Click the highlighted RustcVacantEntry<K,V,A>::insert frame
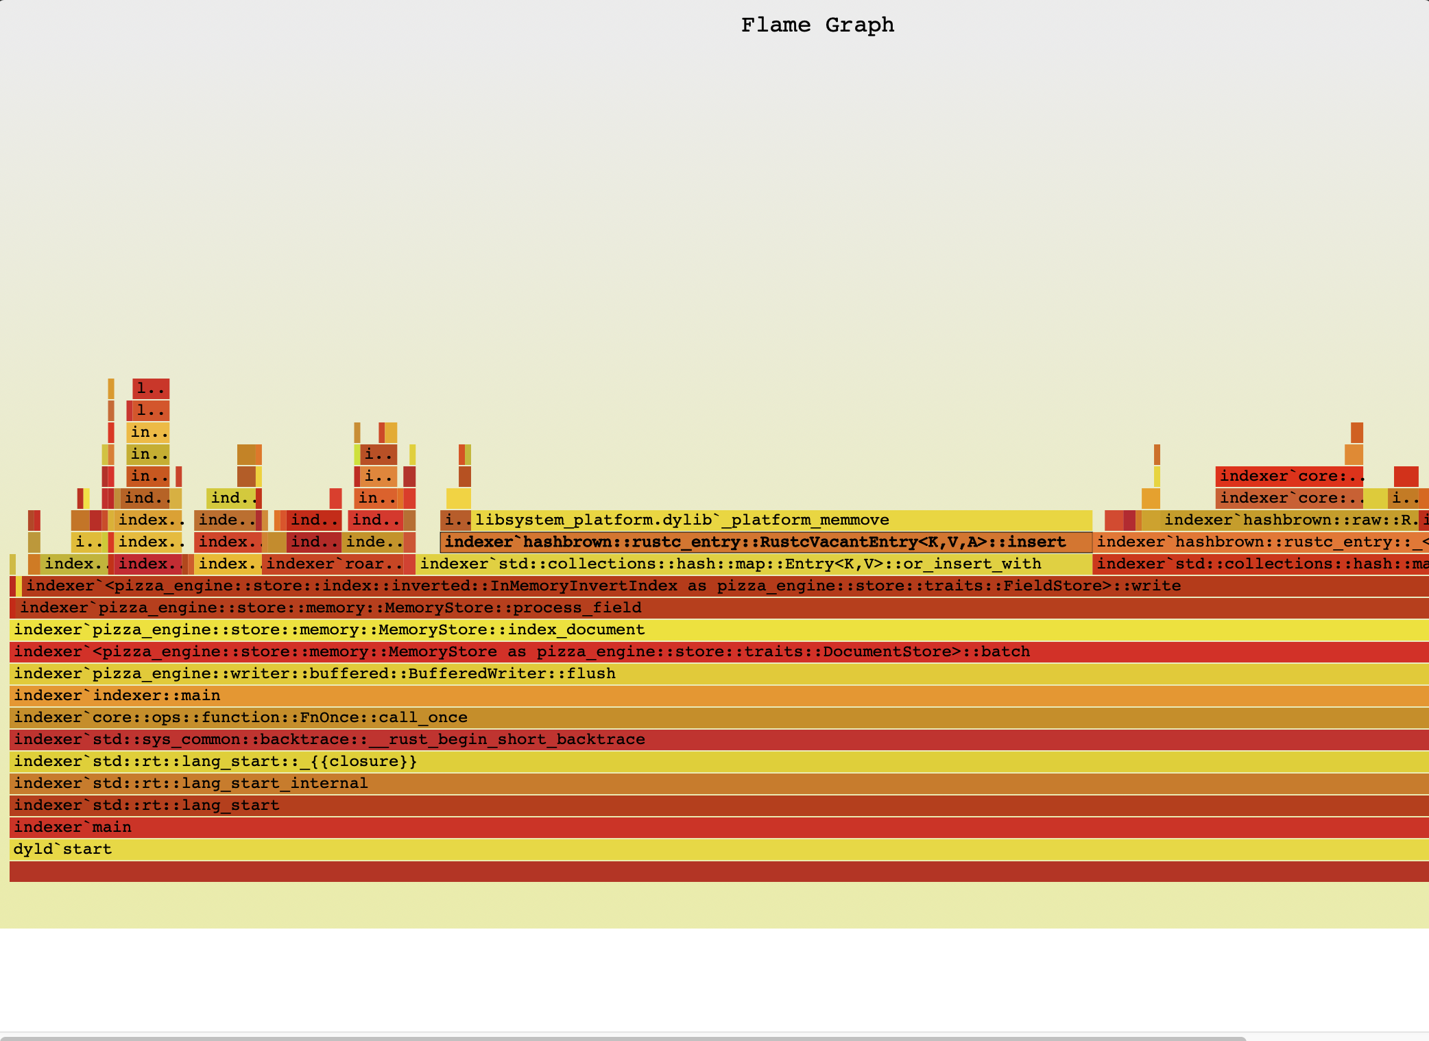 click(x=766, y=542)
